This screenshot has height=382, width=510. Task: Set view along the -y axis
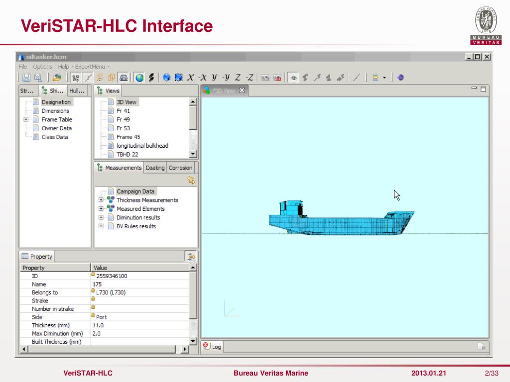[226, 78]
